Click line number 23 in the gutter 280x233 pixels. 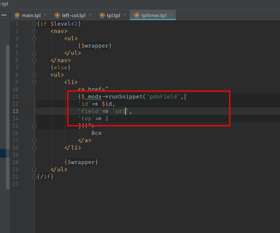(15, 184)
